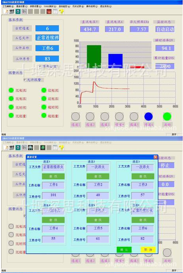Click the red icon in the upper window toolbar

coord(49,11)
